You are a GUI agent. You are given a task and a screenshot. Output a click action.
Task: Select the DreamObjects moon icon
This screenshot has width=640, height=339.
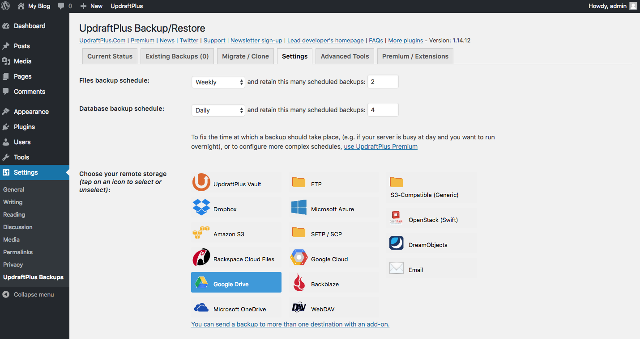click(397, 243)
